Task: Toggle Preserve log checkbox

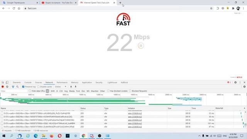Action: pyautogui.click(x=23, y=86)
